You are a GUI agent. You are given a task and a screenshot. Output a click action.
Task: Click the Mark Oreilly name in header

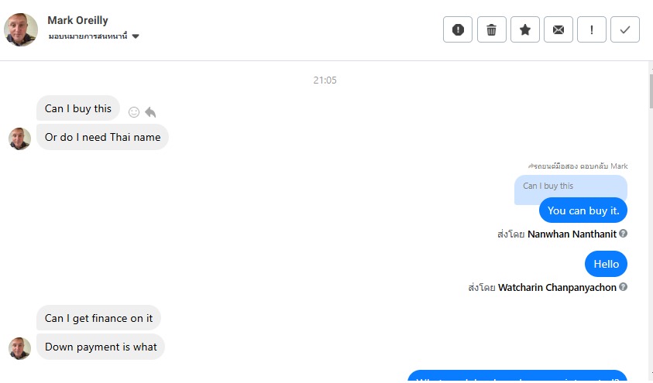point(78,20)
